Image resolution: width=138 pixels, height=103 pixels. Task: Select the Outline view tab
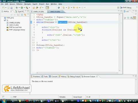pyautogui.click(x=126, y=11)
